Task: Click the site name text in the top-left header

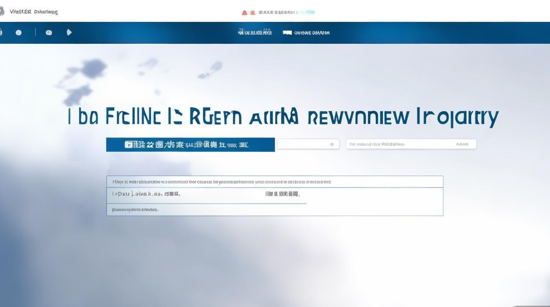Action: (34, 12)
